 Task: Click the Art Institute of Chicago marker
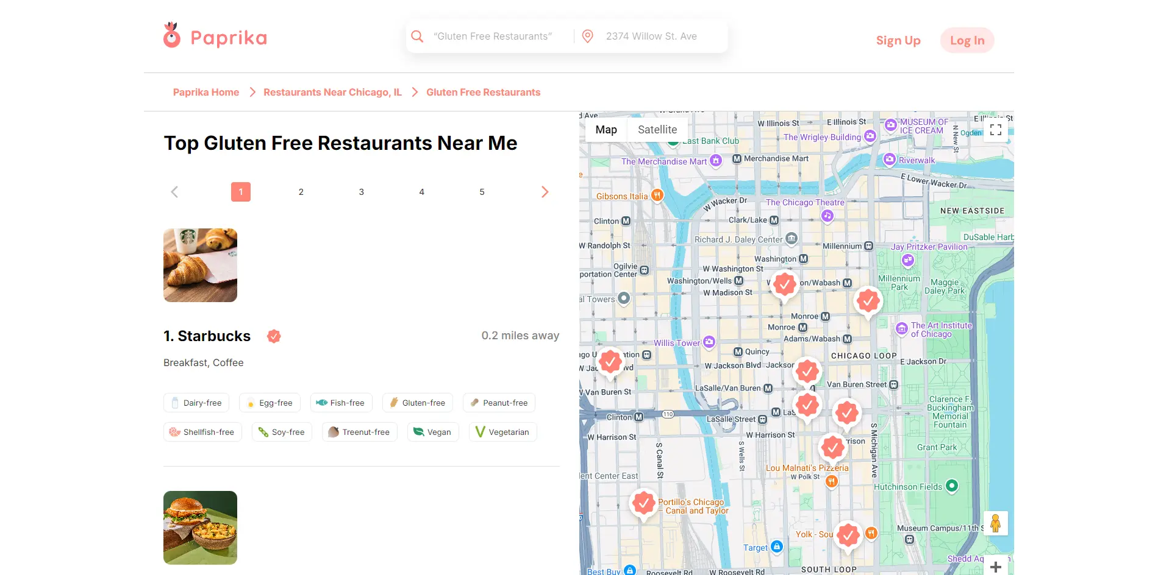pyautogui.click(x=902, y=329)
